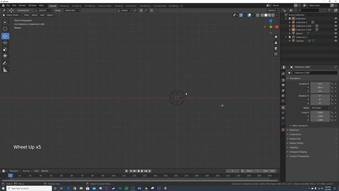The height and width of the screenshot is (191, 339).
Task: Open Global transform orientation dropdown
Action: 124,11
